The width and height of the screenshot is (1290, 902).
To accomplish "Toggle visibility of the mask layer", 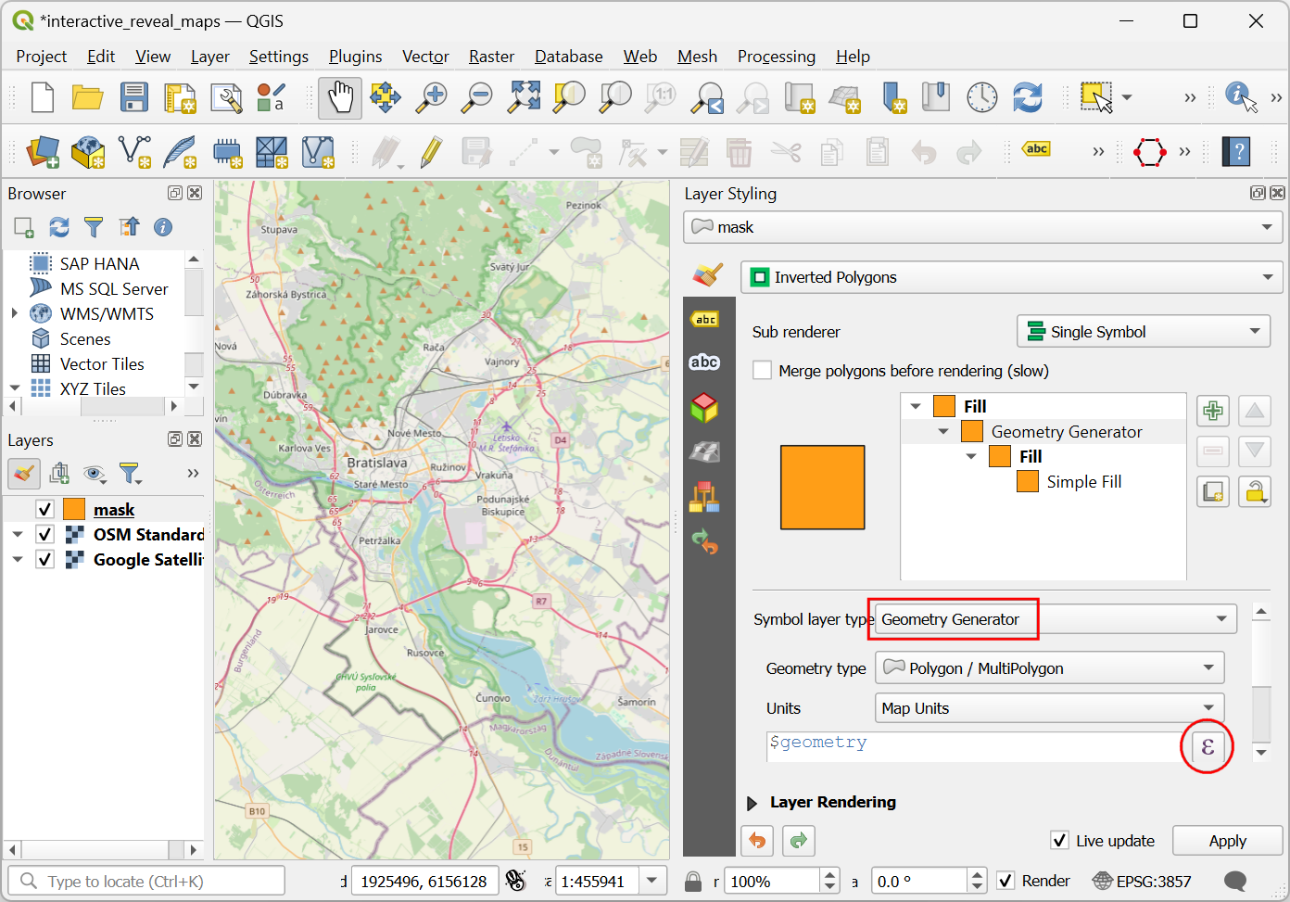I will [x=44, y=510].
